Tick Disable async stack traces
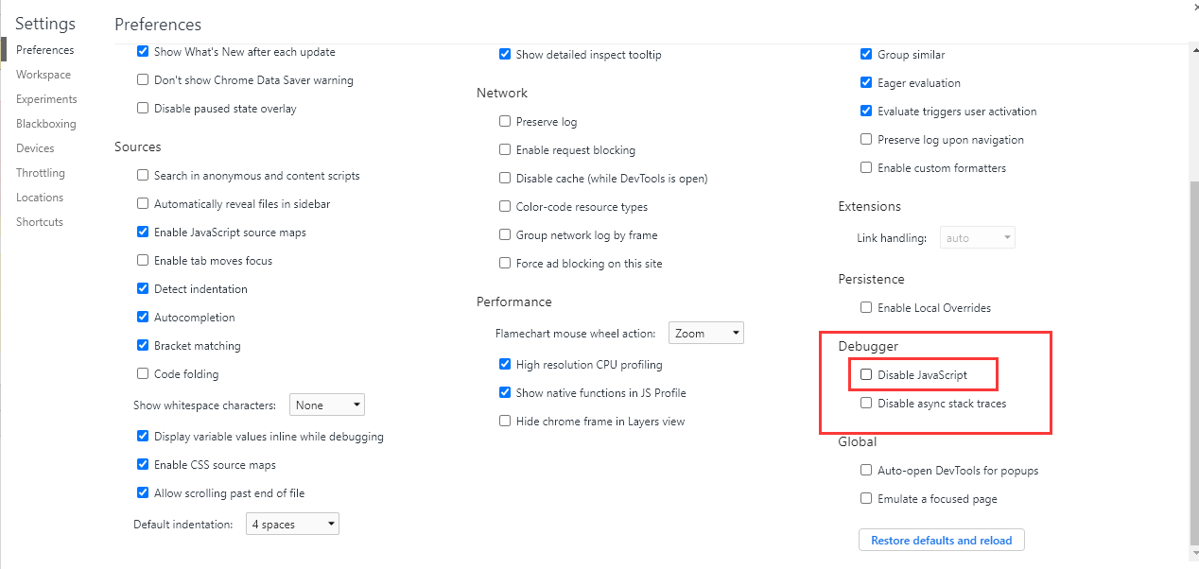Screen dimensions: 1199x569 [x=866, y=404]
